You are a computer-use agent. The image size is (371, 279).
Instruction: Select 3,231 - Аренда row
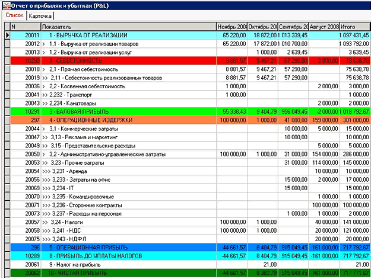[x=190, y=171]
